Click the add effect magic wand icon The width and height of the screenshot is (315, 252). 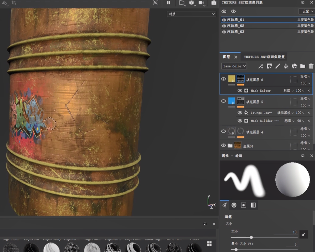point(261,66)
